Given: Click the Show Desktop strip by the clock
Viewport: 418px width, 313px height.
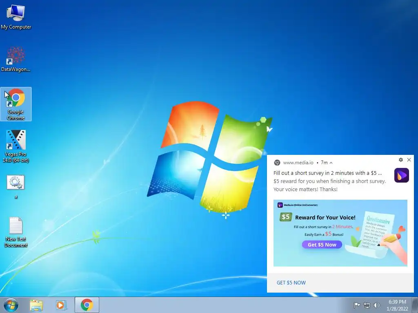Looking at the screenshot, I should [415, 305].
